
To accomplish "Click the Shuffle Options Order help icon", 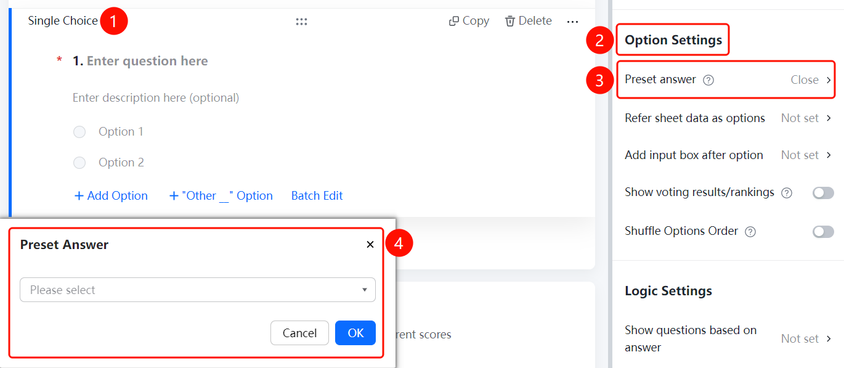I will coord(750,232).
